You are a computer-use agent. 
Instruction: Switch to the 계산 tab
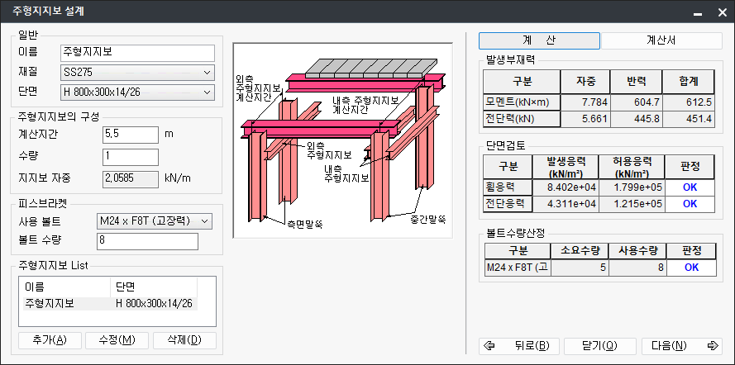[x=539, y=40]
